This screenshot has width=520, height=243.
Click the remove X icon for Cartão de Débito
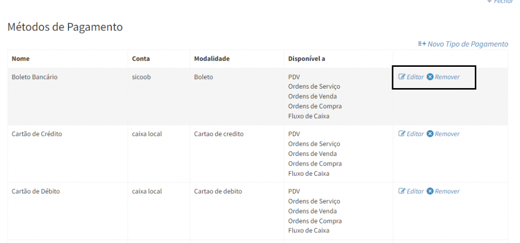pyautogui.click(x=430, y=191)
